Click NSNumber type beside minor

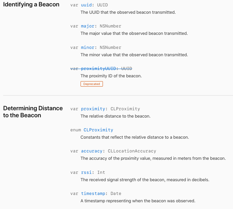110,47
